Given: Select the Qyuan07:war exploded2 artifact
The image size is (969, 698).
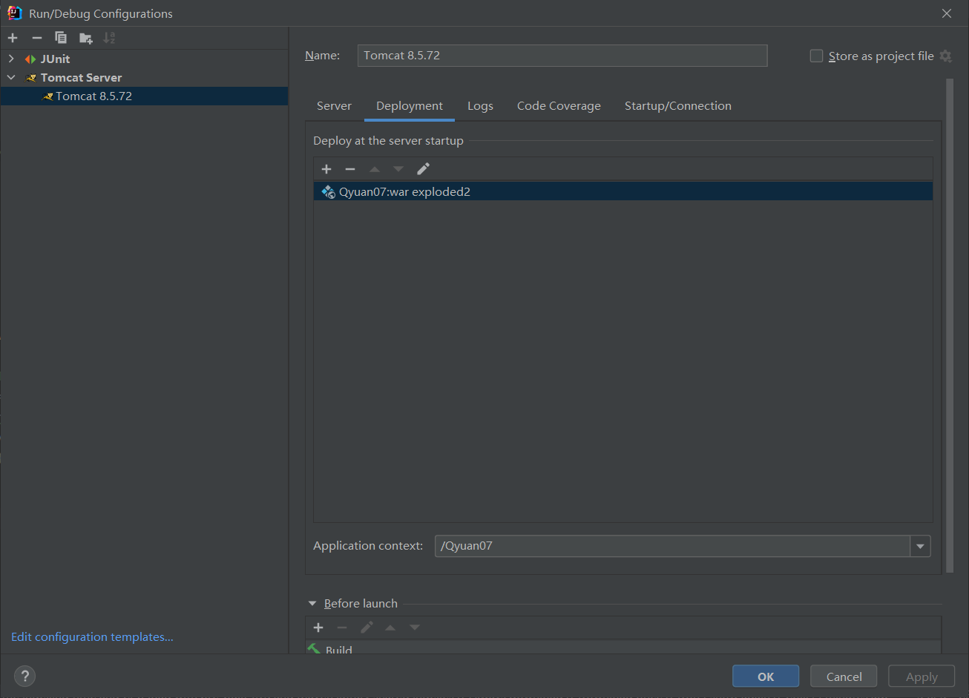Looking at the screenshot, I should (x=623, y=192).
